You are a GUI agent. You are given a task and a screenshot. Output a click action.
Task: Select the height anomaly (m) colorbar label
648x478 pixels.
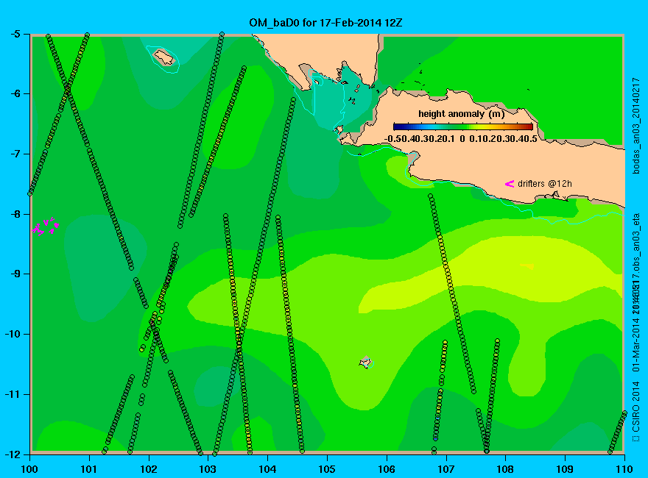coord(461,114)
